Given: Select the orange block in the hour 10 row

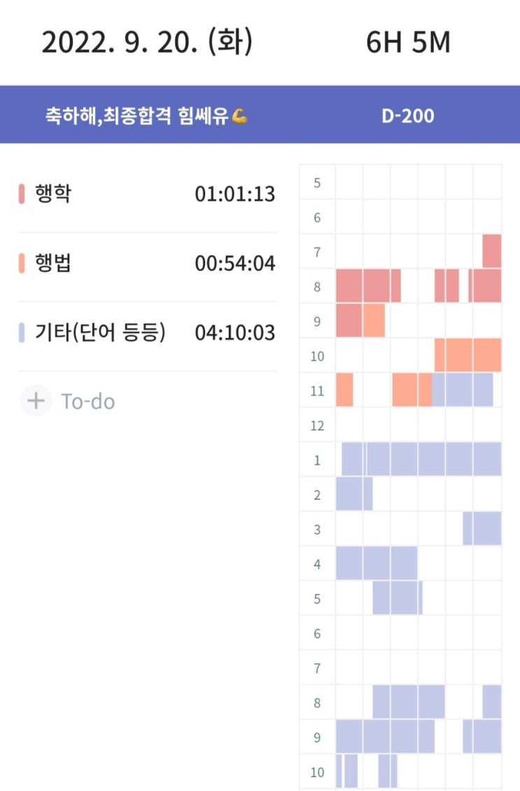Looking at the screenshot, I should (468, 355).
